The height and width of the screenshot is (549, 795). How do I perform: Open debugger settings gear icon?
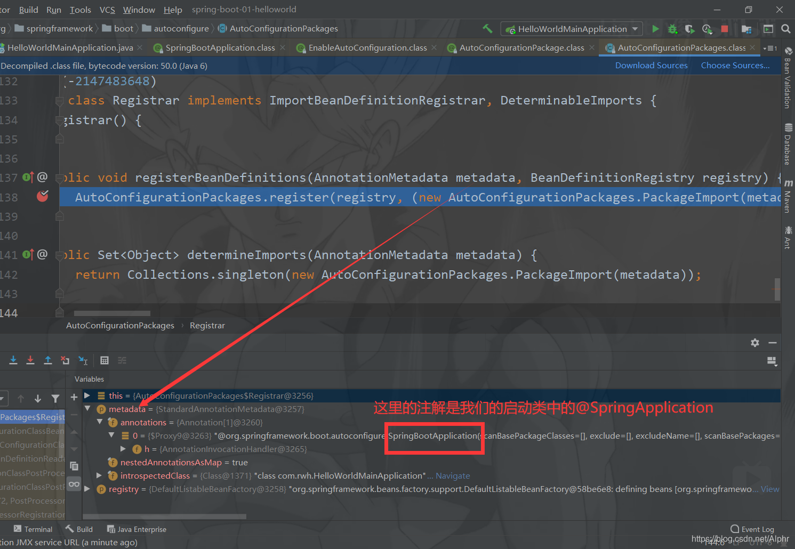click(x=755, y=343)
